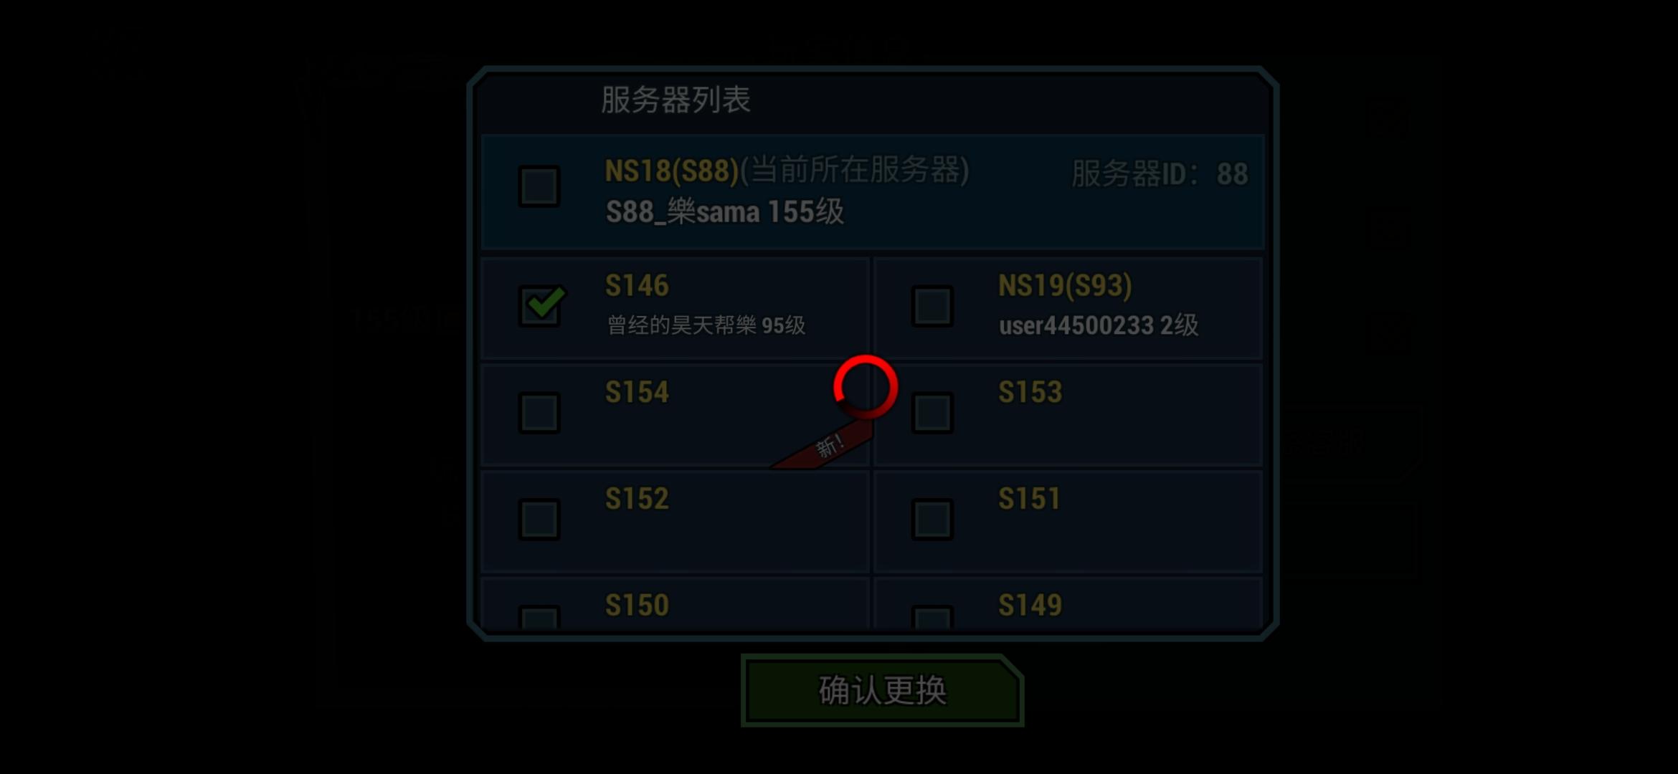Image resolution: width=1678 pixels, height=774 pixels.
Task: Select the S153 server name label
Action: click(1030, 392)
